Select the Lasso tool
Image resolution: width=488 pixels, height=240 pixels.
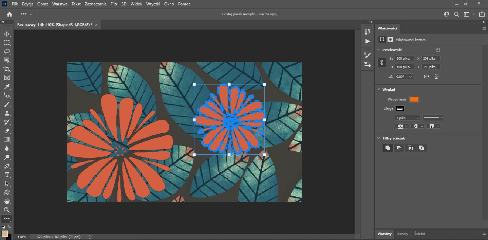coord(6,51)
